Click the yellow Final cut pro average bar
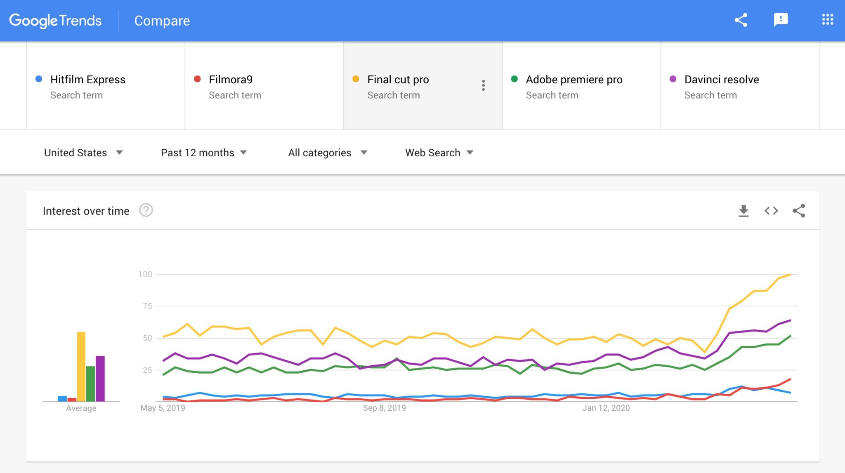Screen dimensions: 845x473 [x=81, y=366]
